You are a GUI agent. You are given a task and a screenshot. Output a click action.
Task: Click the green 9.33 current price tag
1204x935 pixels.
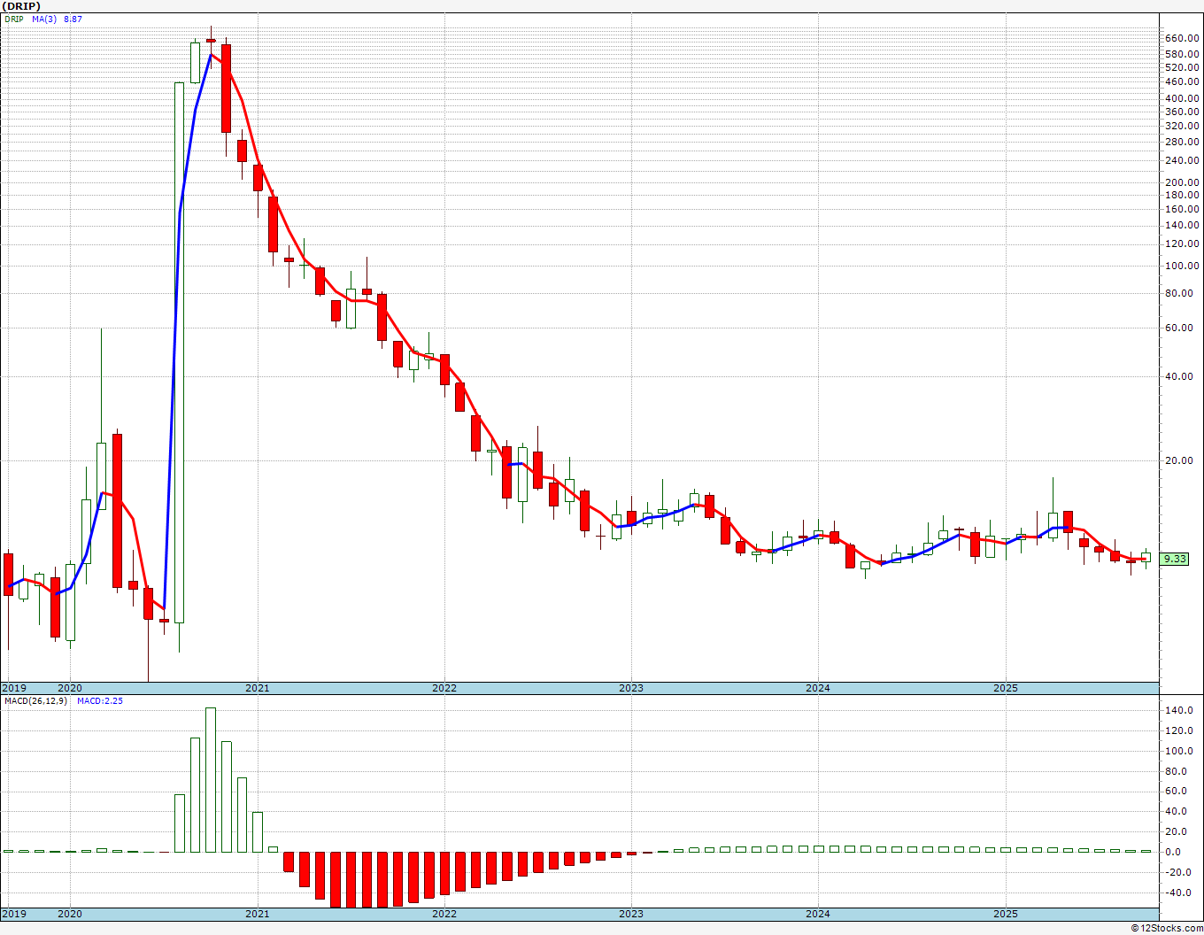1175,559
